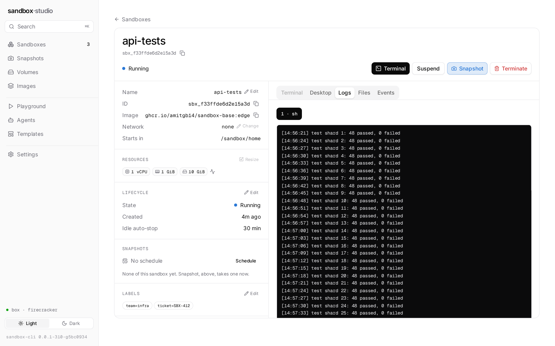Open Images in the sidebar

click(49, 86)
